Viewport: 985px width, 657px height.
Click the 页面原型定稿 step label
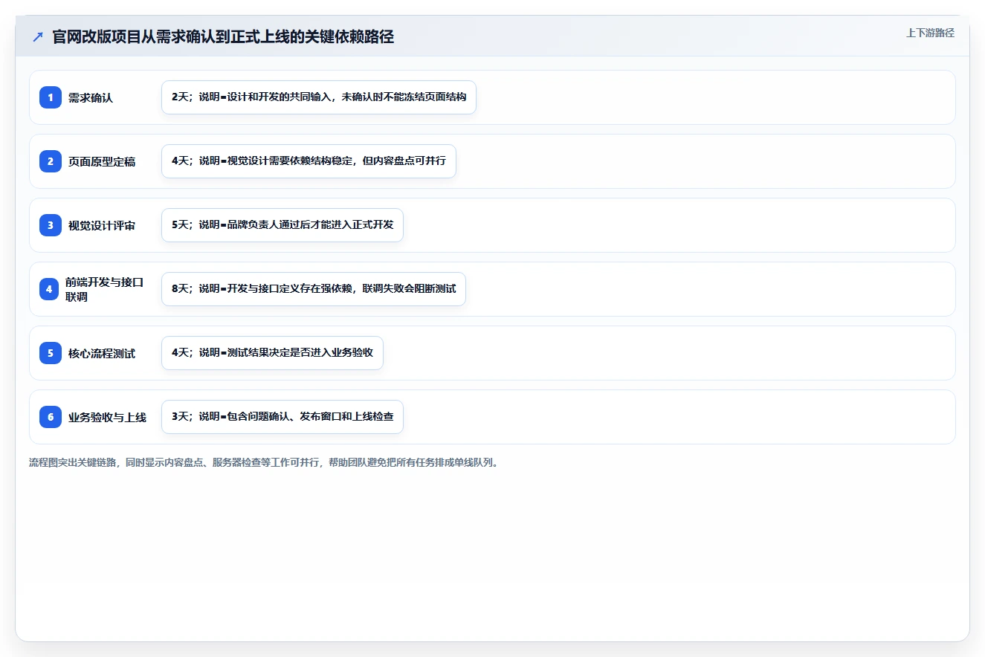102,161
